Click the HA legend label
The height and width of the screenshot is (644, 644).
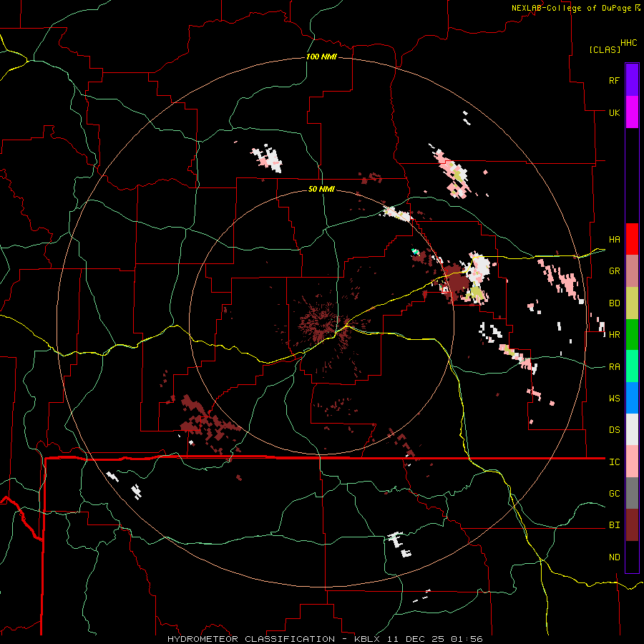click(x=614, y=240)
